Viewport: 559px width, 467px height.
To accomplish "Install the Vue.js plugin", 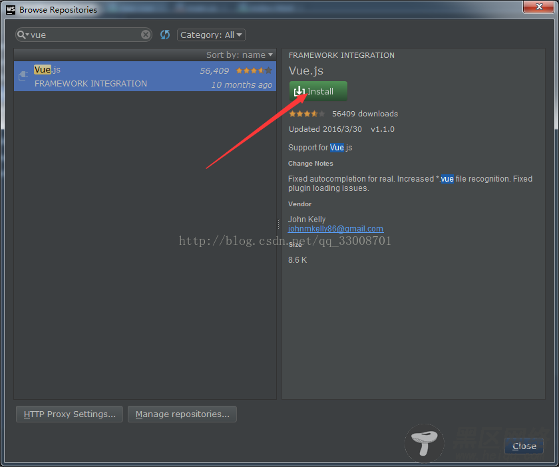I will (x=318, y=91).
